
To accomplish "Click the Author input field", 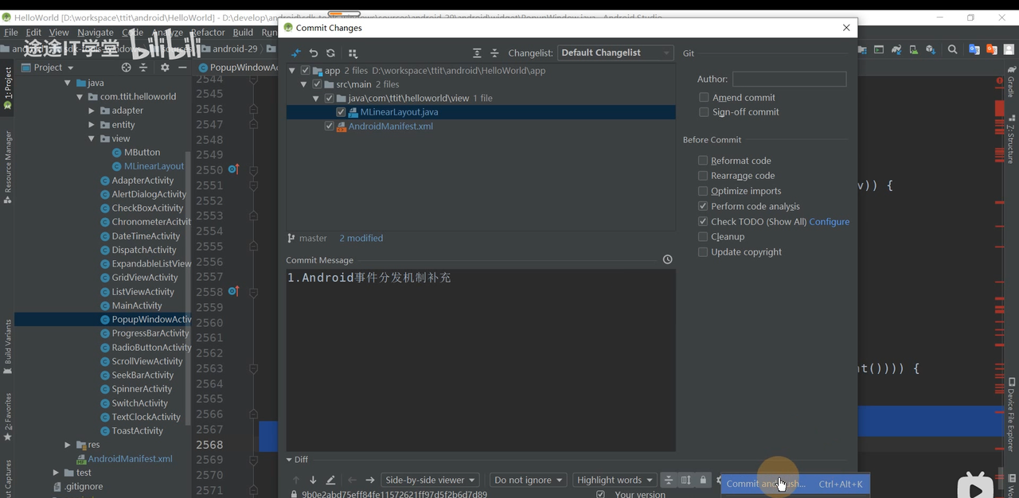I will [x=788, y=80].
